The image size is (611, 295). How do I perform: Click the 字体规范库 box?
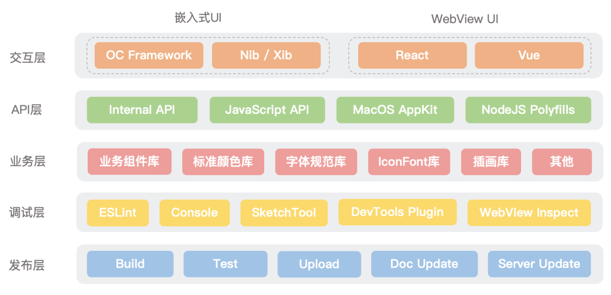(x=316, y=161)
